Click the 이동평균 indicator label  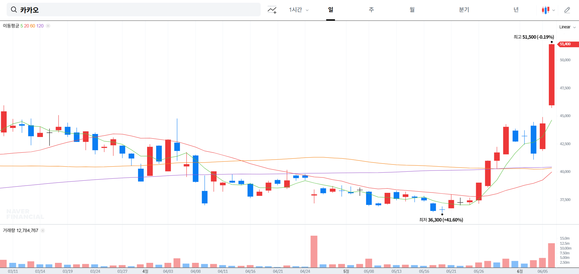11,26
